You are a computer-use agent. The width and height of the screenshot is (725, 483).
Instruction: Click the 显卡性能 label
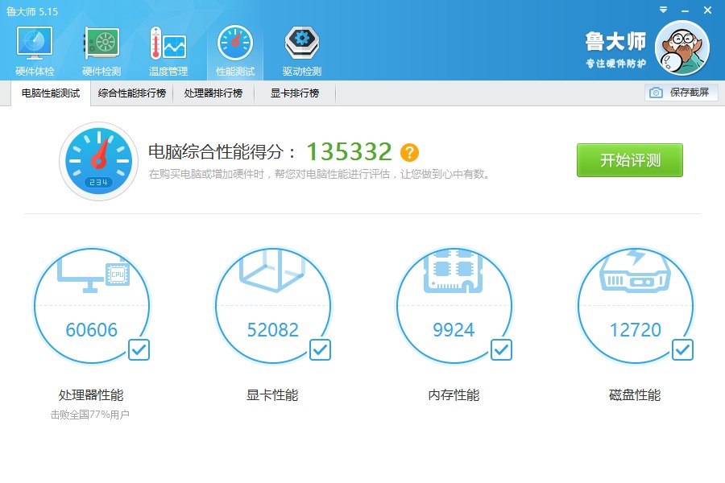[272, 395]
